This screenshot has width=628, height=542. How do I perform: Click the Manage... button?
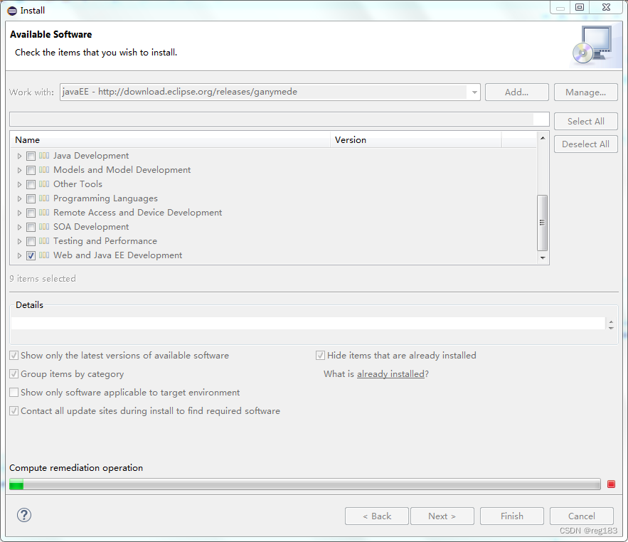585,92
